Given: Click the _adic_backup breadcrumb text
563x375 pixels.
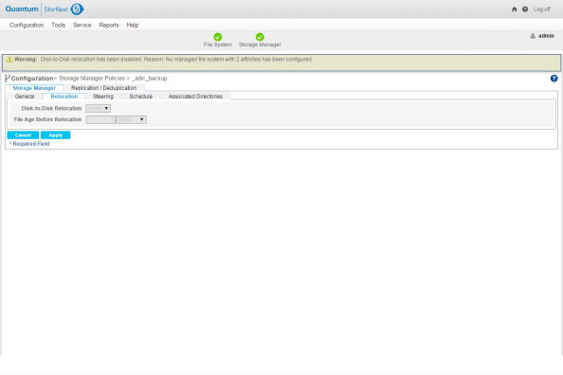Looking at the screenshot, I should (150, 79).
